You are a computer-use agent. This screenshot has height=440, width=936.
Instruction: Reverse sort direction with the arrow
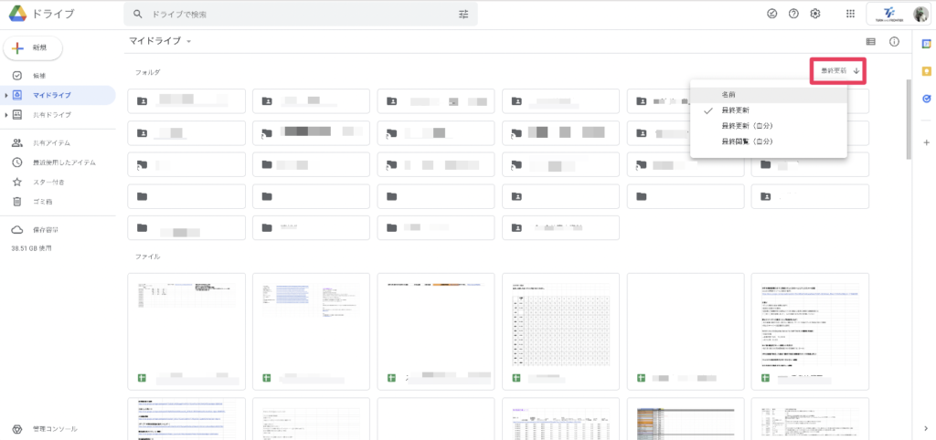pyautogui.click(x=856, y=70)
